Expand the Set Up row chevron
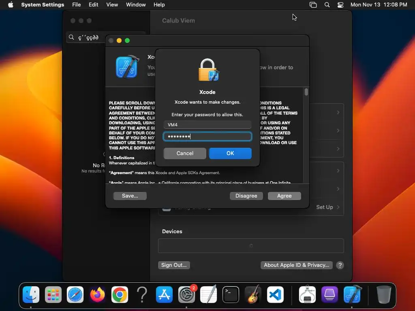415x311 pixels. (x=338, y=207)
